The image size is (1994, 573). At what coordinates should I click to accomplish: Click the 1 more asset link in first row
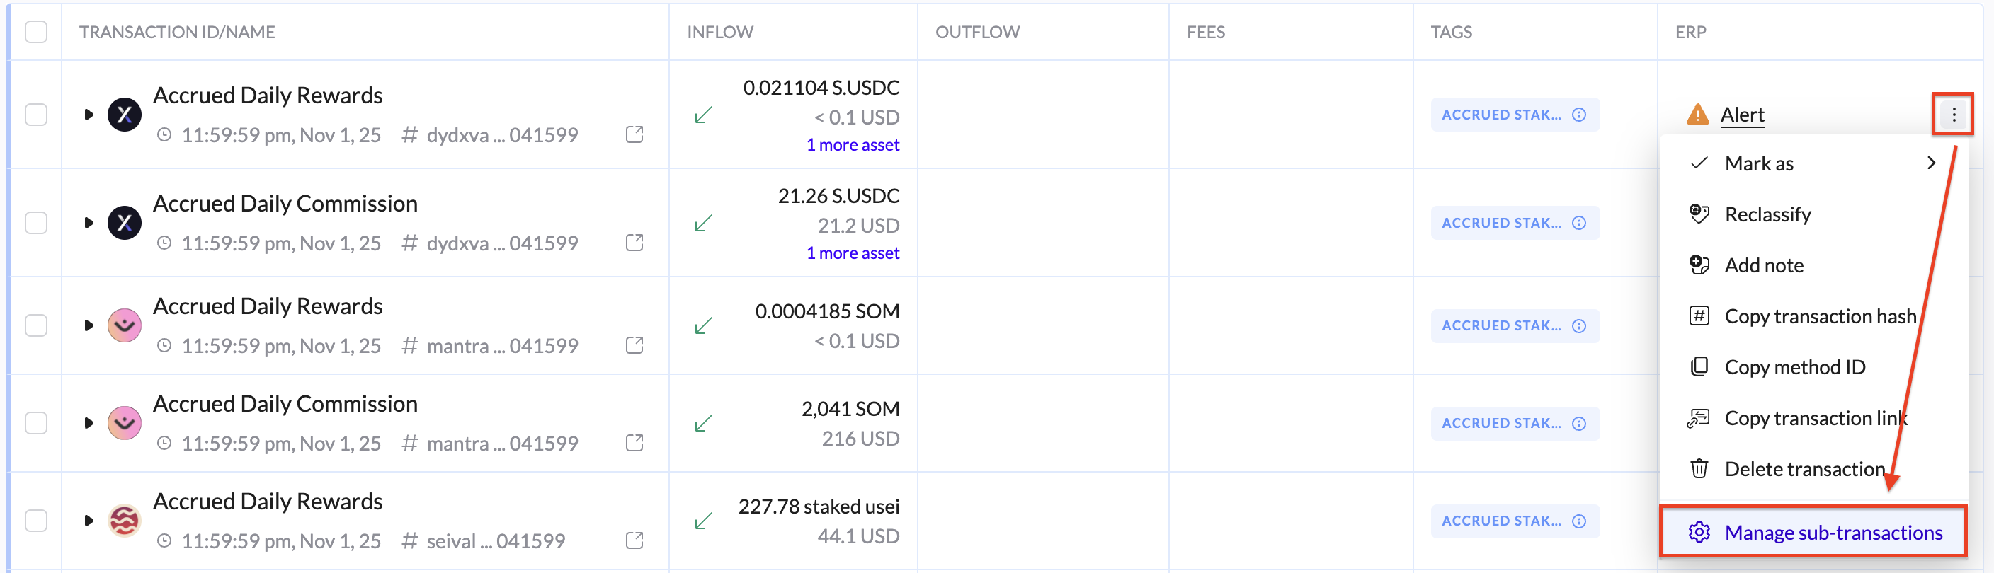pyautogui.click(x=853, y=144)
